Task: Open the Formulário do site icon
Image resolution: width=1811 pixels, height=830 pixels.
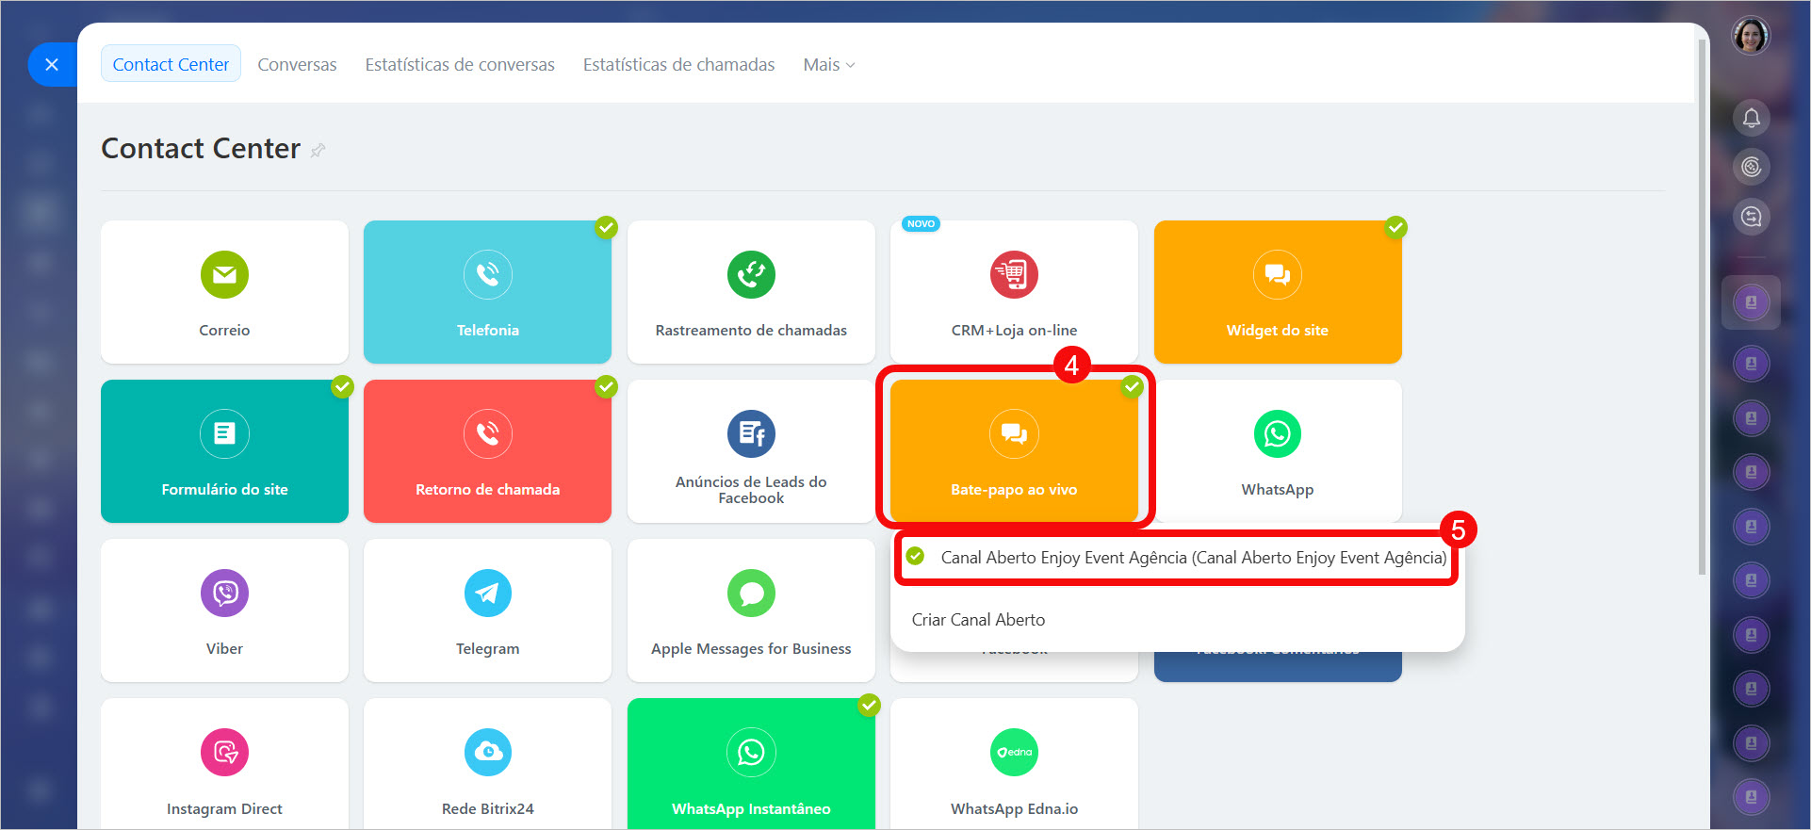Action: [x=224, y=433]
